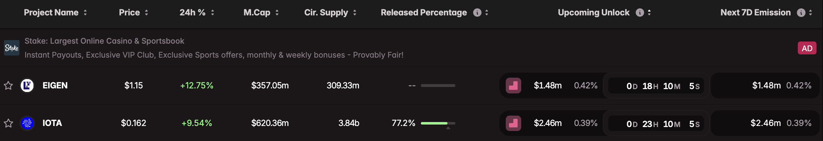The height and width of the screenshot is (141, 823).
Task: Add EIGEN to favorites with star icon
Action: [x=8, y=86]
